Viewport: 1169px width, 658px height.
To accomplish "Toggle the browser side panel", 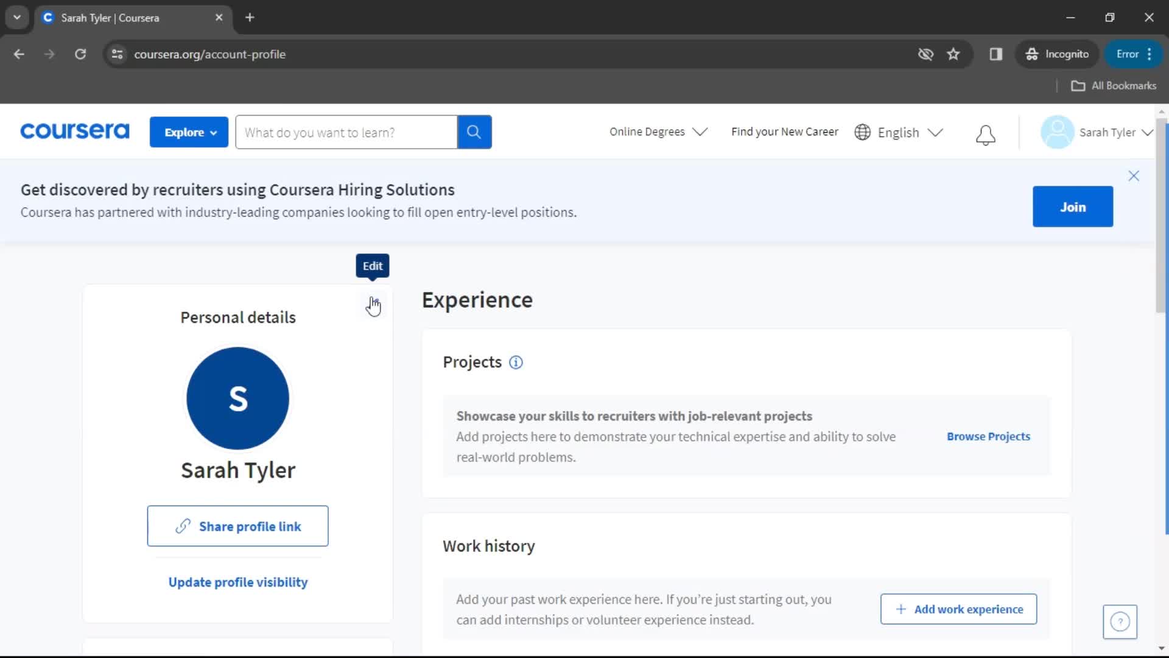I will pos(996,54).
